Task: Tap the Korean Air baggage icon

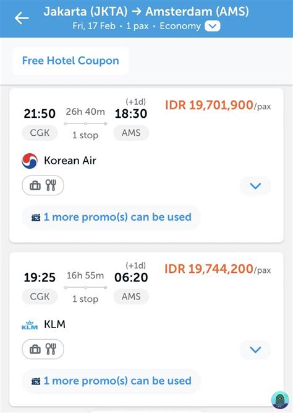Action: (35, 185)
